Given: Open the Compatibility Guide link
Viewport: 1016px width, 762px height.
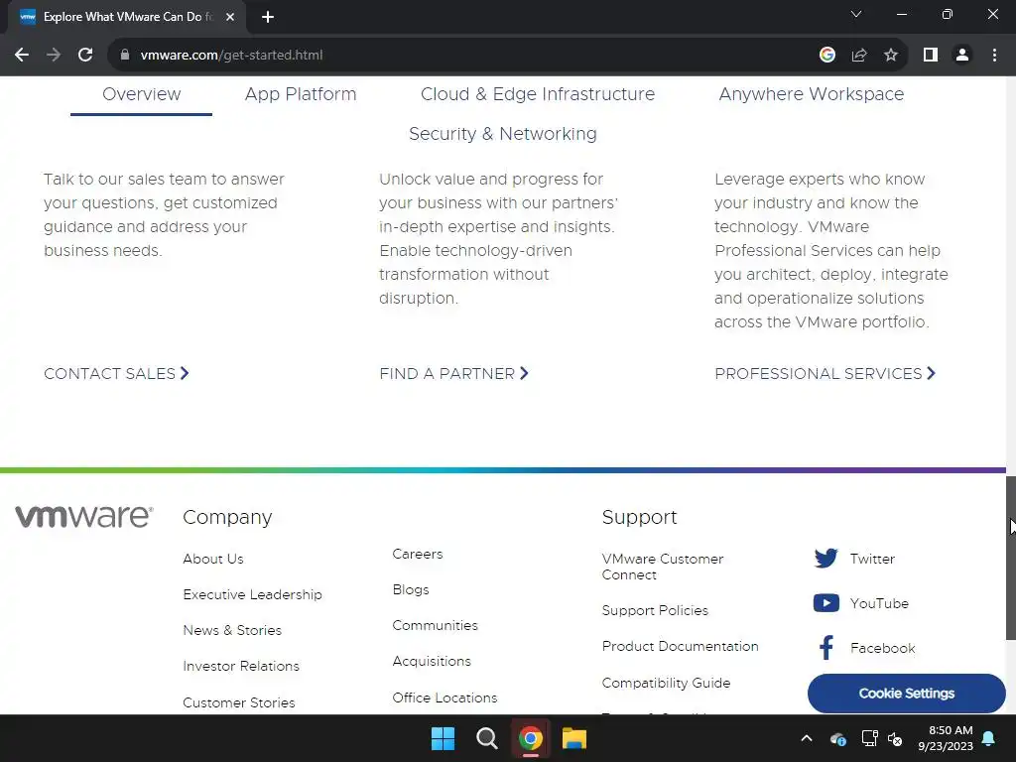Looking at the screenshot, I should [666, 683].
